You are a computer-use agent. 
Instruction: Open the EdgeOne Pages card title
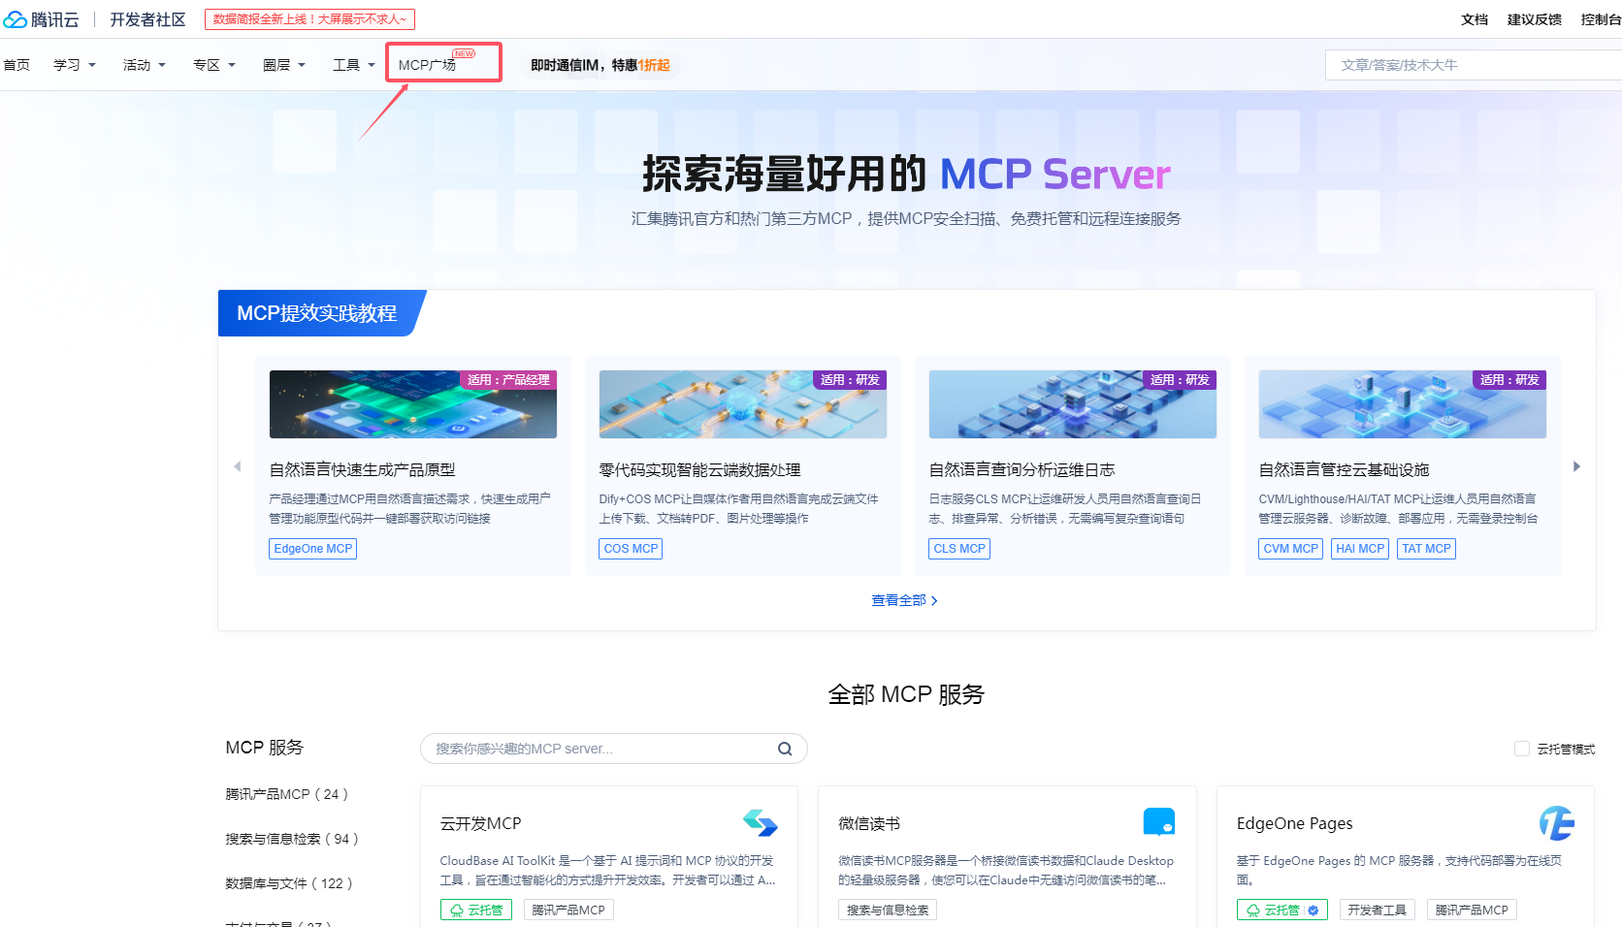pyautogui.click(x=1295, y=823)
